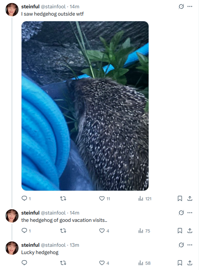Share the hedgehog photo post
199x270 pixels.
[x=190, y=199]
